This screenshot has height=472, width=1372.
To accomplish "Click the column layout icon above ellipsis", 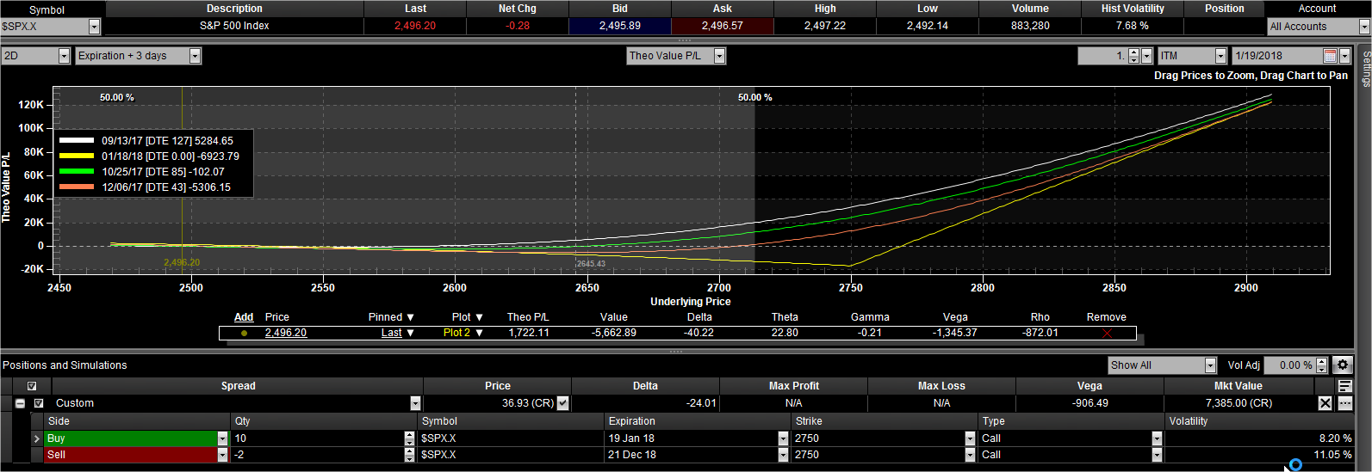I will (x=1344, y=386).
